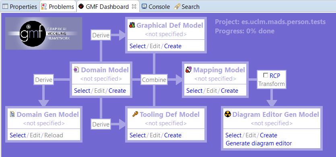The width and height of the screenshot is (336, 157).
Task: Click the Combine label
Action: pyautogui.click(x=154, y=80)
